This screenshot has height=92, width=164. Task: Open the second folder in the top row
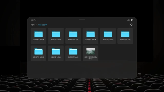(x=56, y=36)
